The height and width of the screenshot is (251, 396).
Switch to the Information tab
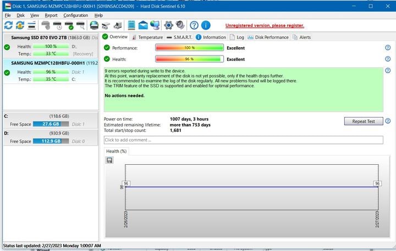point(211,37)
